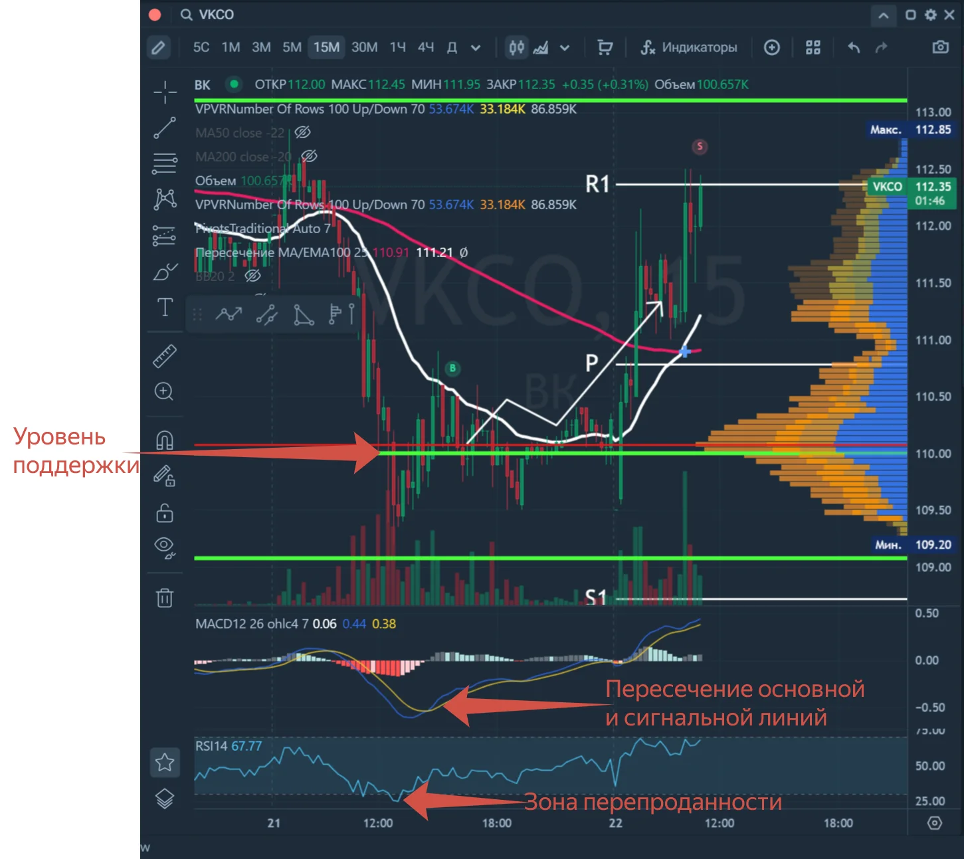The width and height of the screenshot is (964, 859).
Task: Open the favorites star panel
Action: pos(165,762)
